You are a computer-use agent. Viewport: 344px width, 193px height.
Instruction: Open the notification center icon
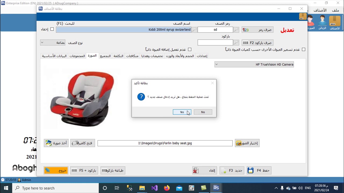click(x=336, y=188)
